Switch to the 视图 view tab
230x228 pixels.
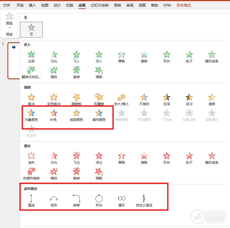pyautogui.click(x=142, y=5)
